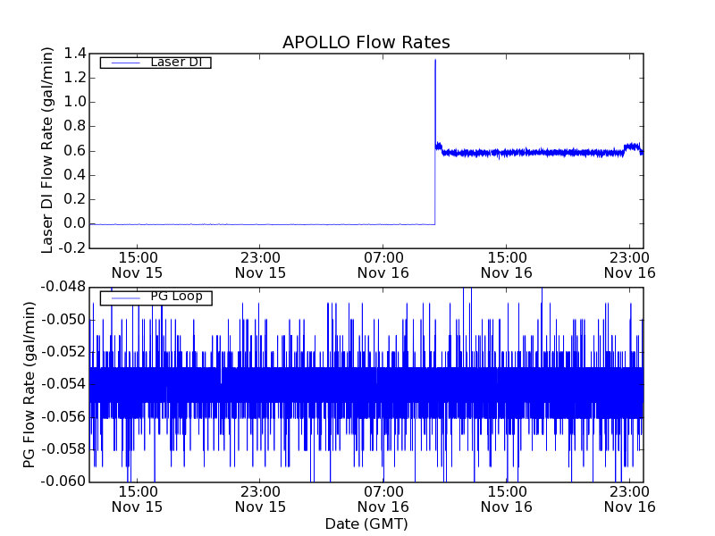Click the "Date (GMT)" x-axis label
Screen dimensions: 715x536
[x=366, y=523]
